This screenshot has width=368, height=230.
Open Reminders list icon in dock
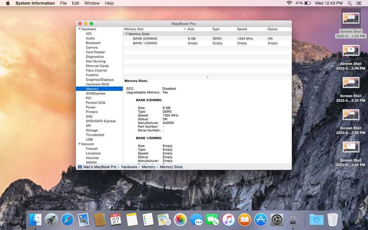tap(148, 220)
